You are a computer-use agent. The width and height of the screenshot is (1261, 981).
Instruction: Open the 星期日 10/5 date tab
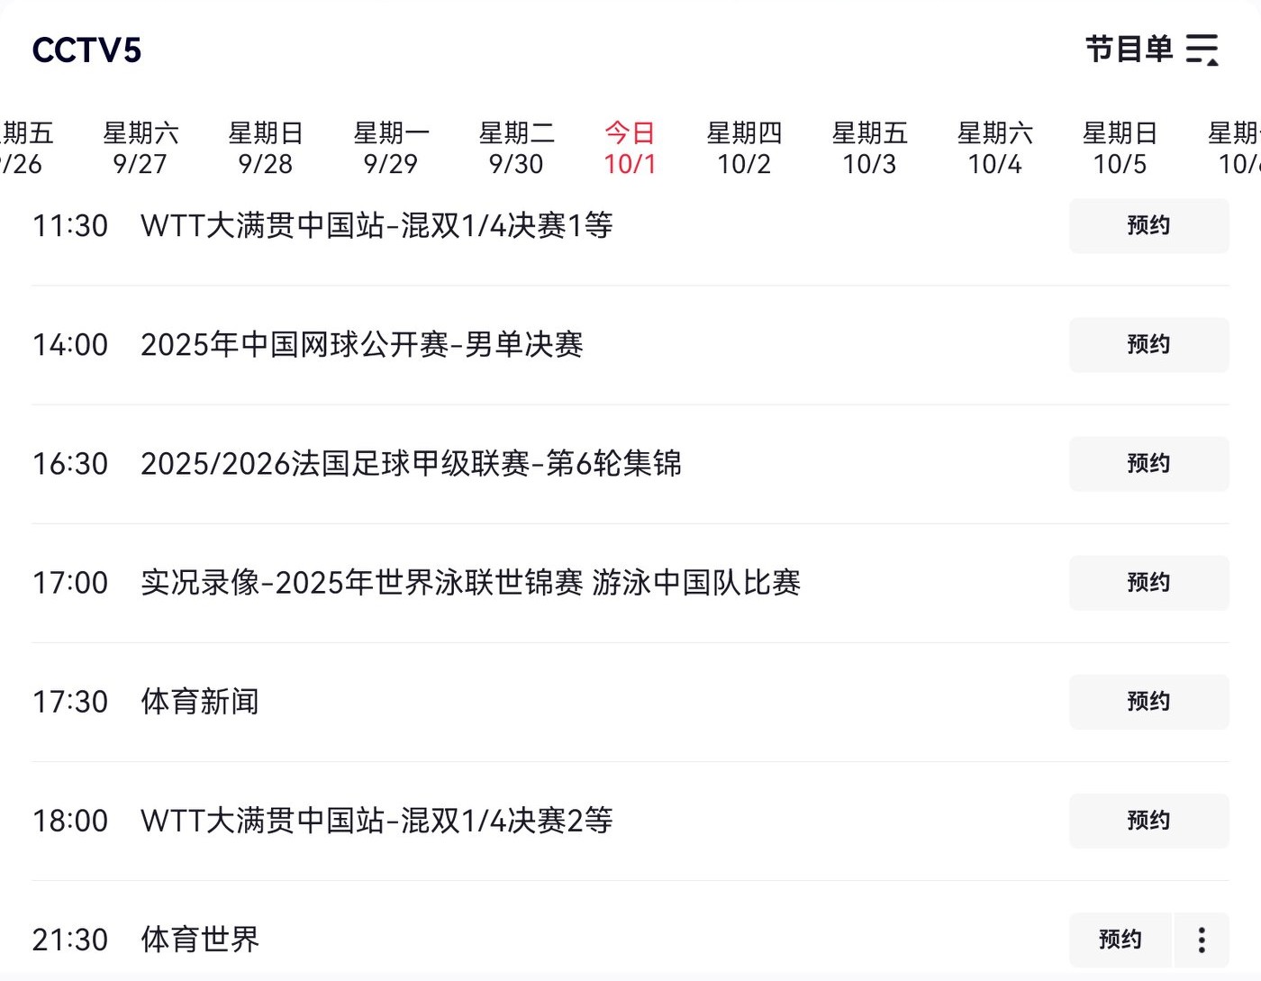click(1120, 149)
